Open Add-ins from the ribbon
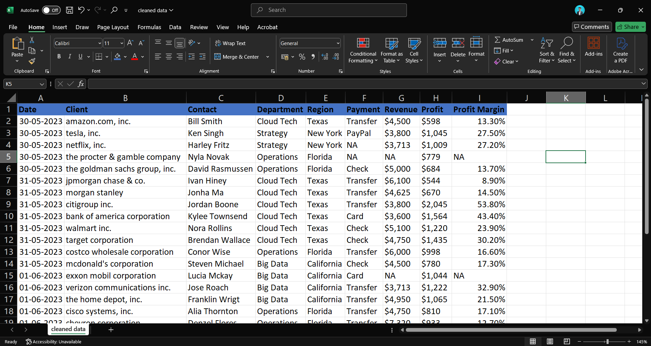 pyautogui.click(x=593, y=47)
